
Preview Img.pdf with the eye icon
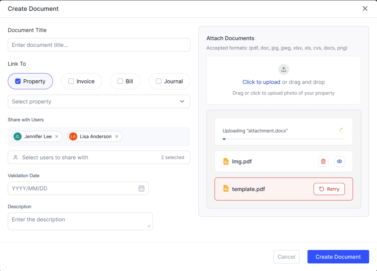pos(339,161)
